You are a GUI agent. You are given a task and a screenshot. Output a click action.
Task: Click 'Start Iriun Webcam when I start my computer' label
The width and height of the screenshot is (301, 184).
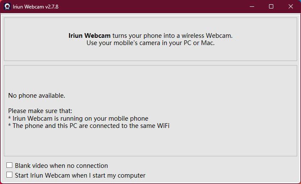point(80,176)
